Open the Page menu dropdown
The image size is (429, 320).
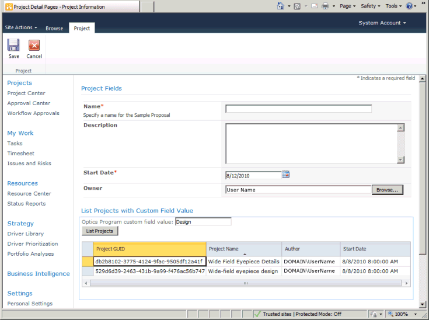pos(347,6)
